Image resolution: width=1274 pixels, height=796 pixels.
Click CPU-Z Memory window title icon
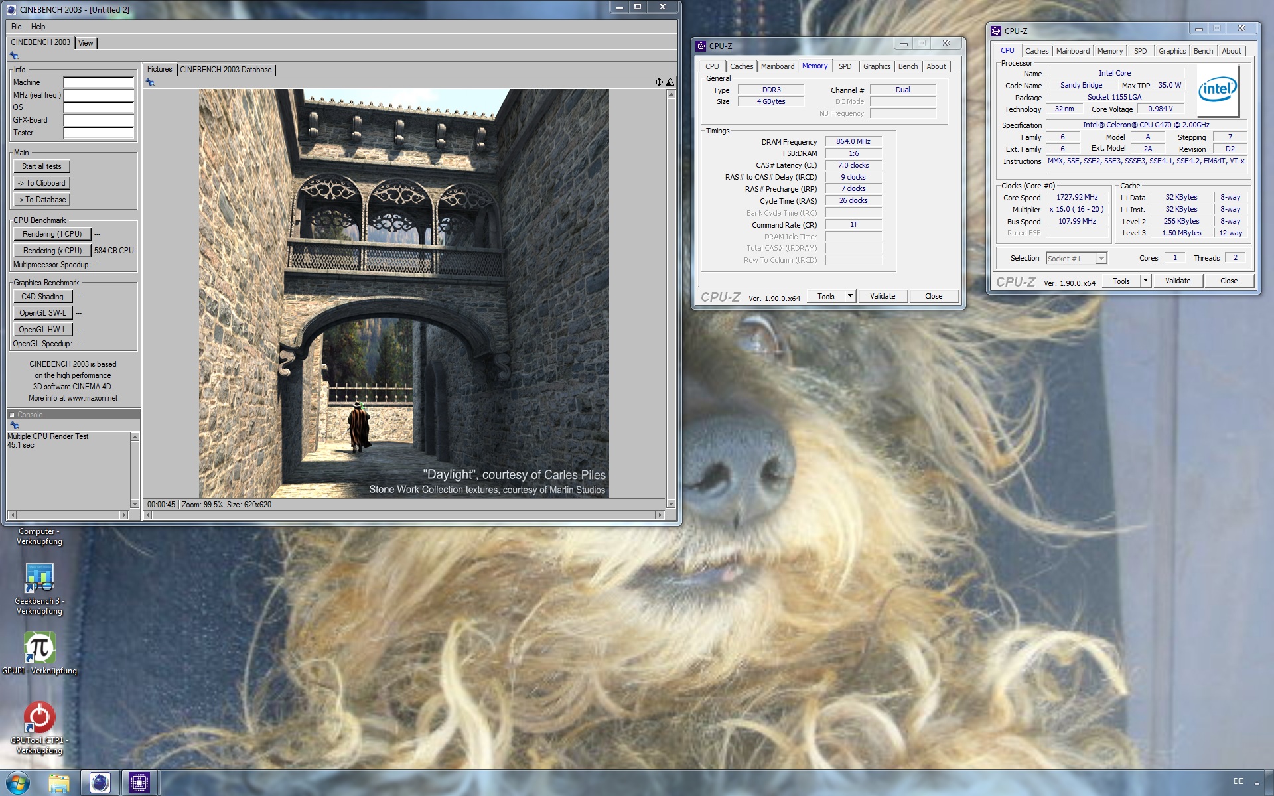[x=701, y=46]
